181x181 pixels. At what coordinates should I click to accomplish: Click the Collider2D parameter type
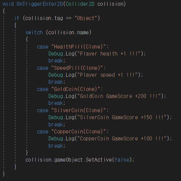click(80, 4)
